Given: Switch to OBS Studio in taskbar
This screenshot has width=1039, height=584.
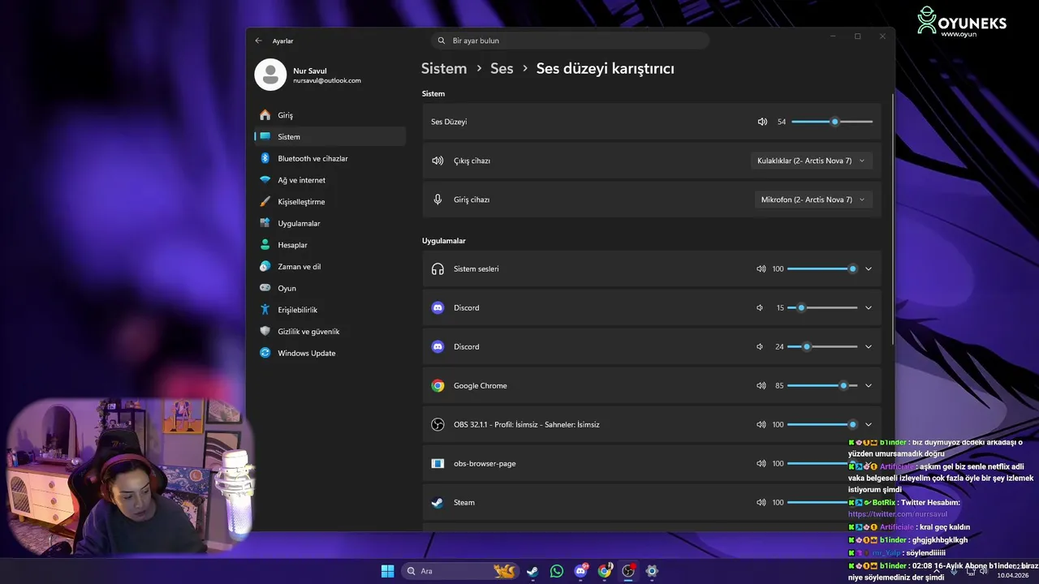Looking at the screenshot, I should pos(628,571).
